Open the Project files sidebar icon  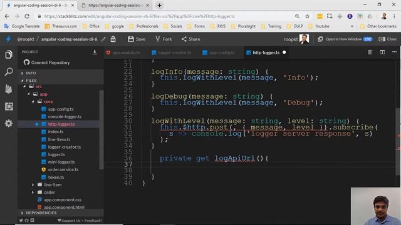click(x=9, y=54)
